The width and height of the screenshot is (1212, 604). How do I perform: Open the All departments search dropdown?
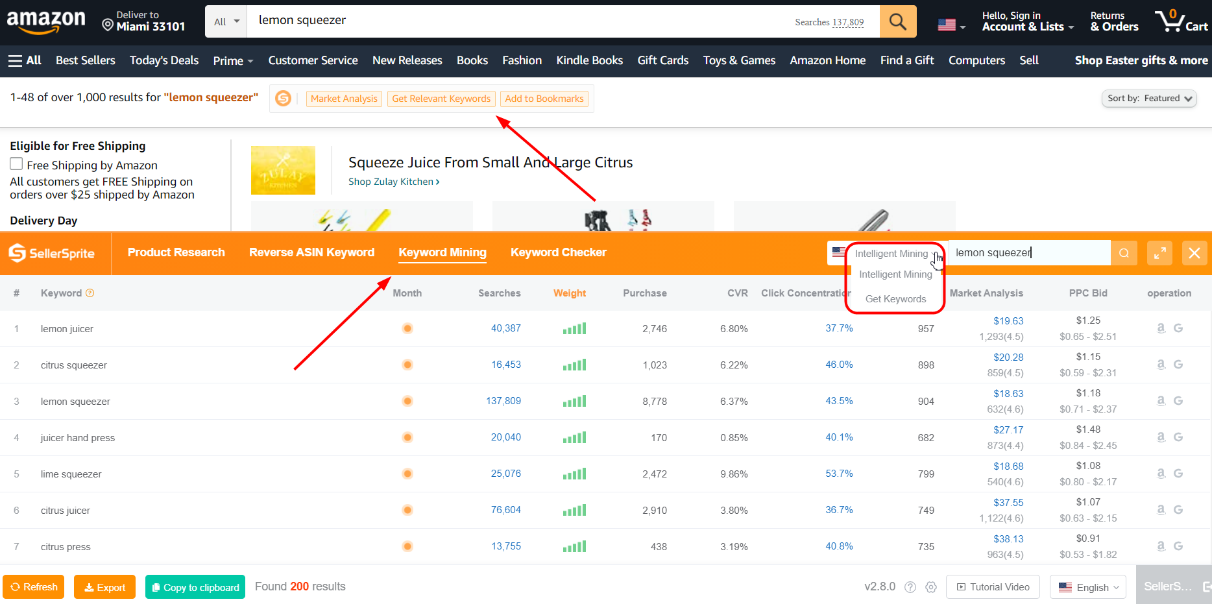[x=226, y=21]
